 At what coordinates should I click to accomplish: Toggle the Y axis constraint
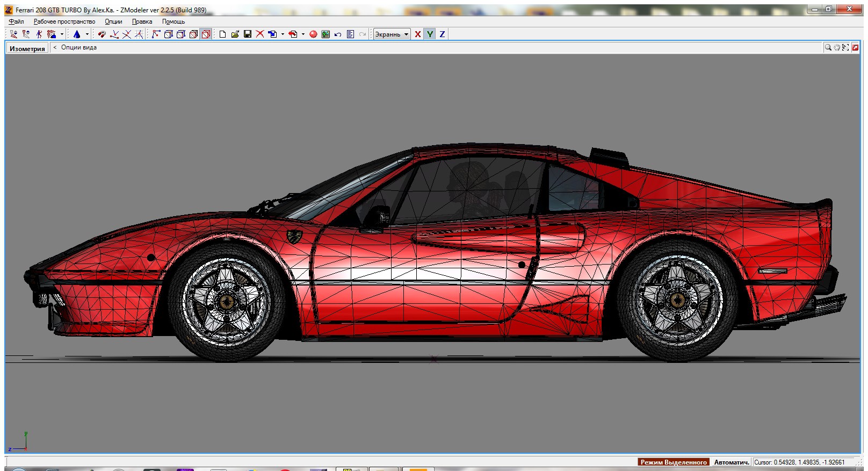click(430, 34)
